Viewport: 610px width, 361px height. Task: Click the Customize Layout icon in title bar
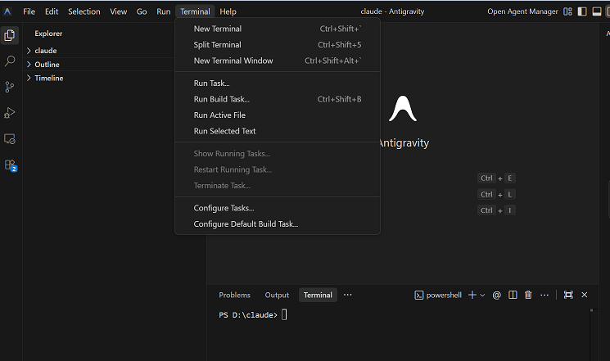pyautogui.click(x=567, y=11)
